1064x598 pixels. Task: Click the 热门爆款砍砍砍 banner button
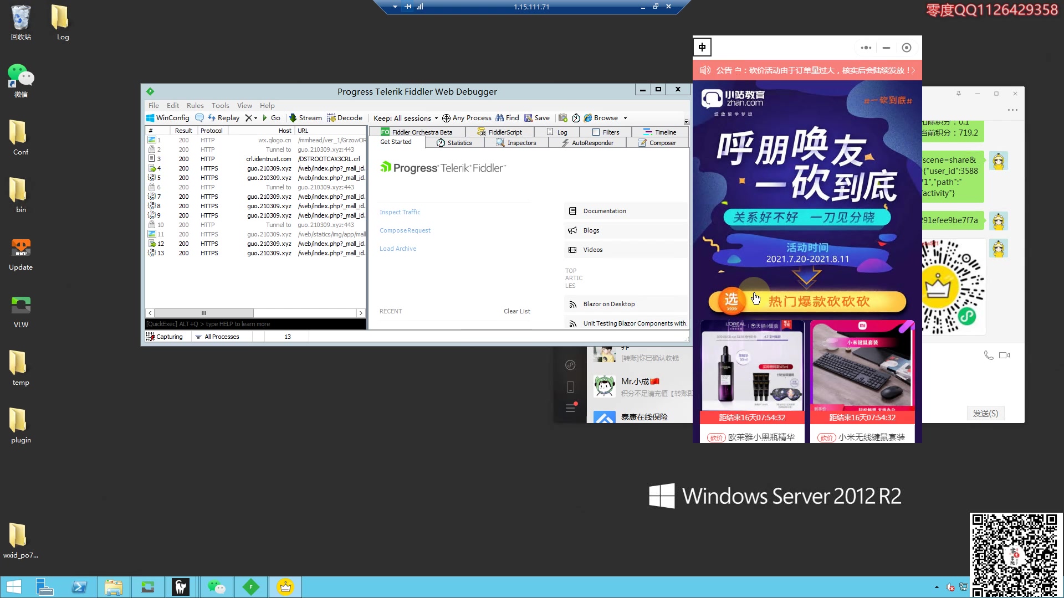807,301
